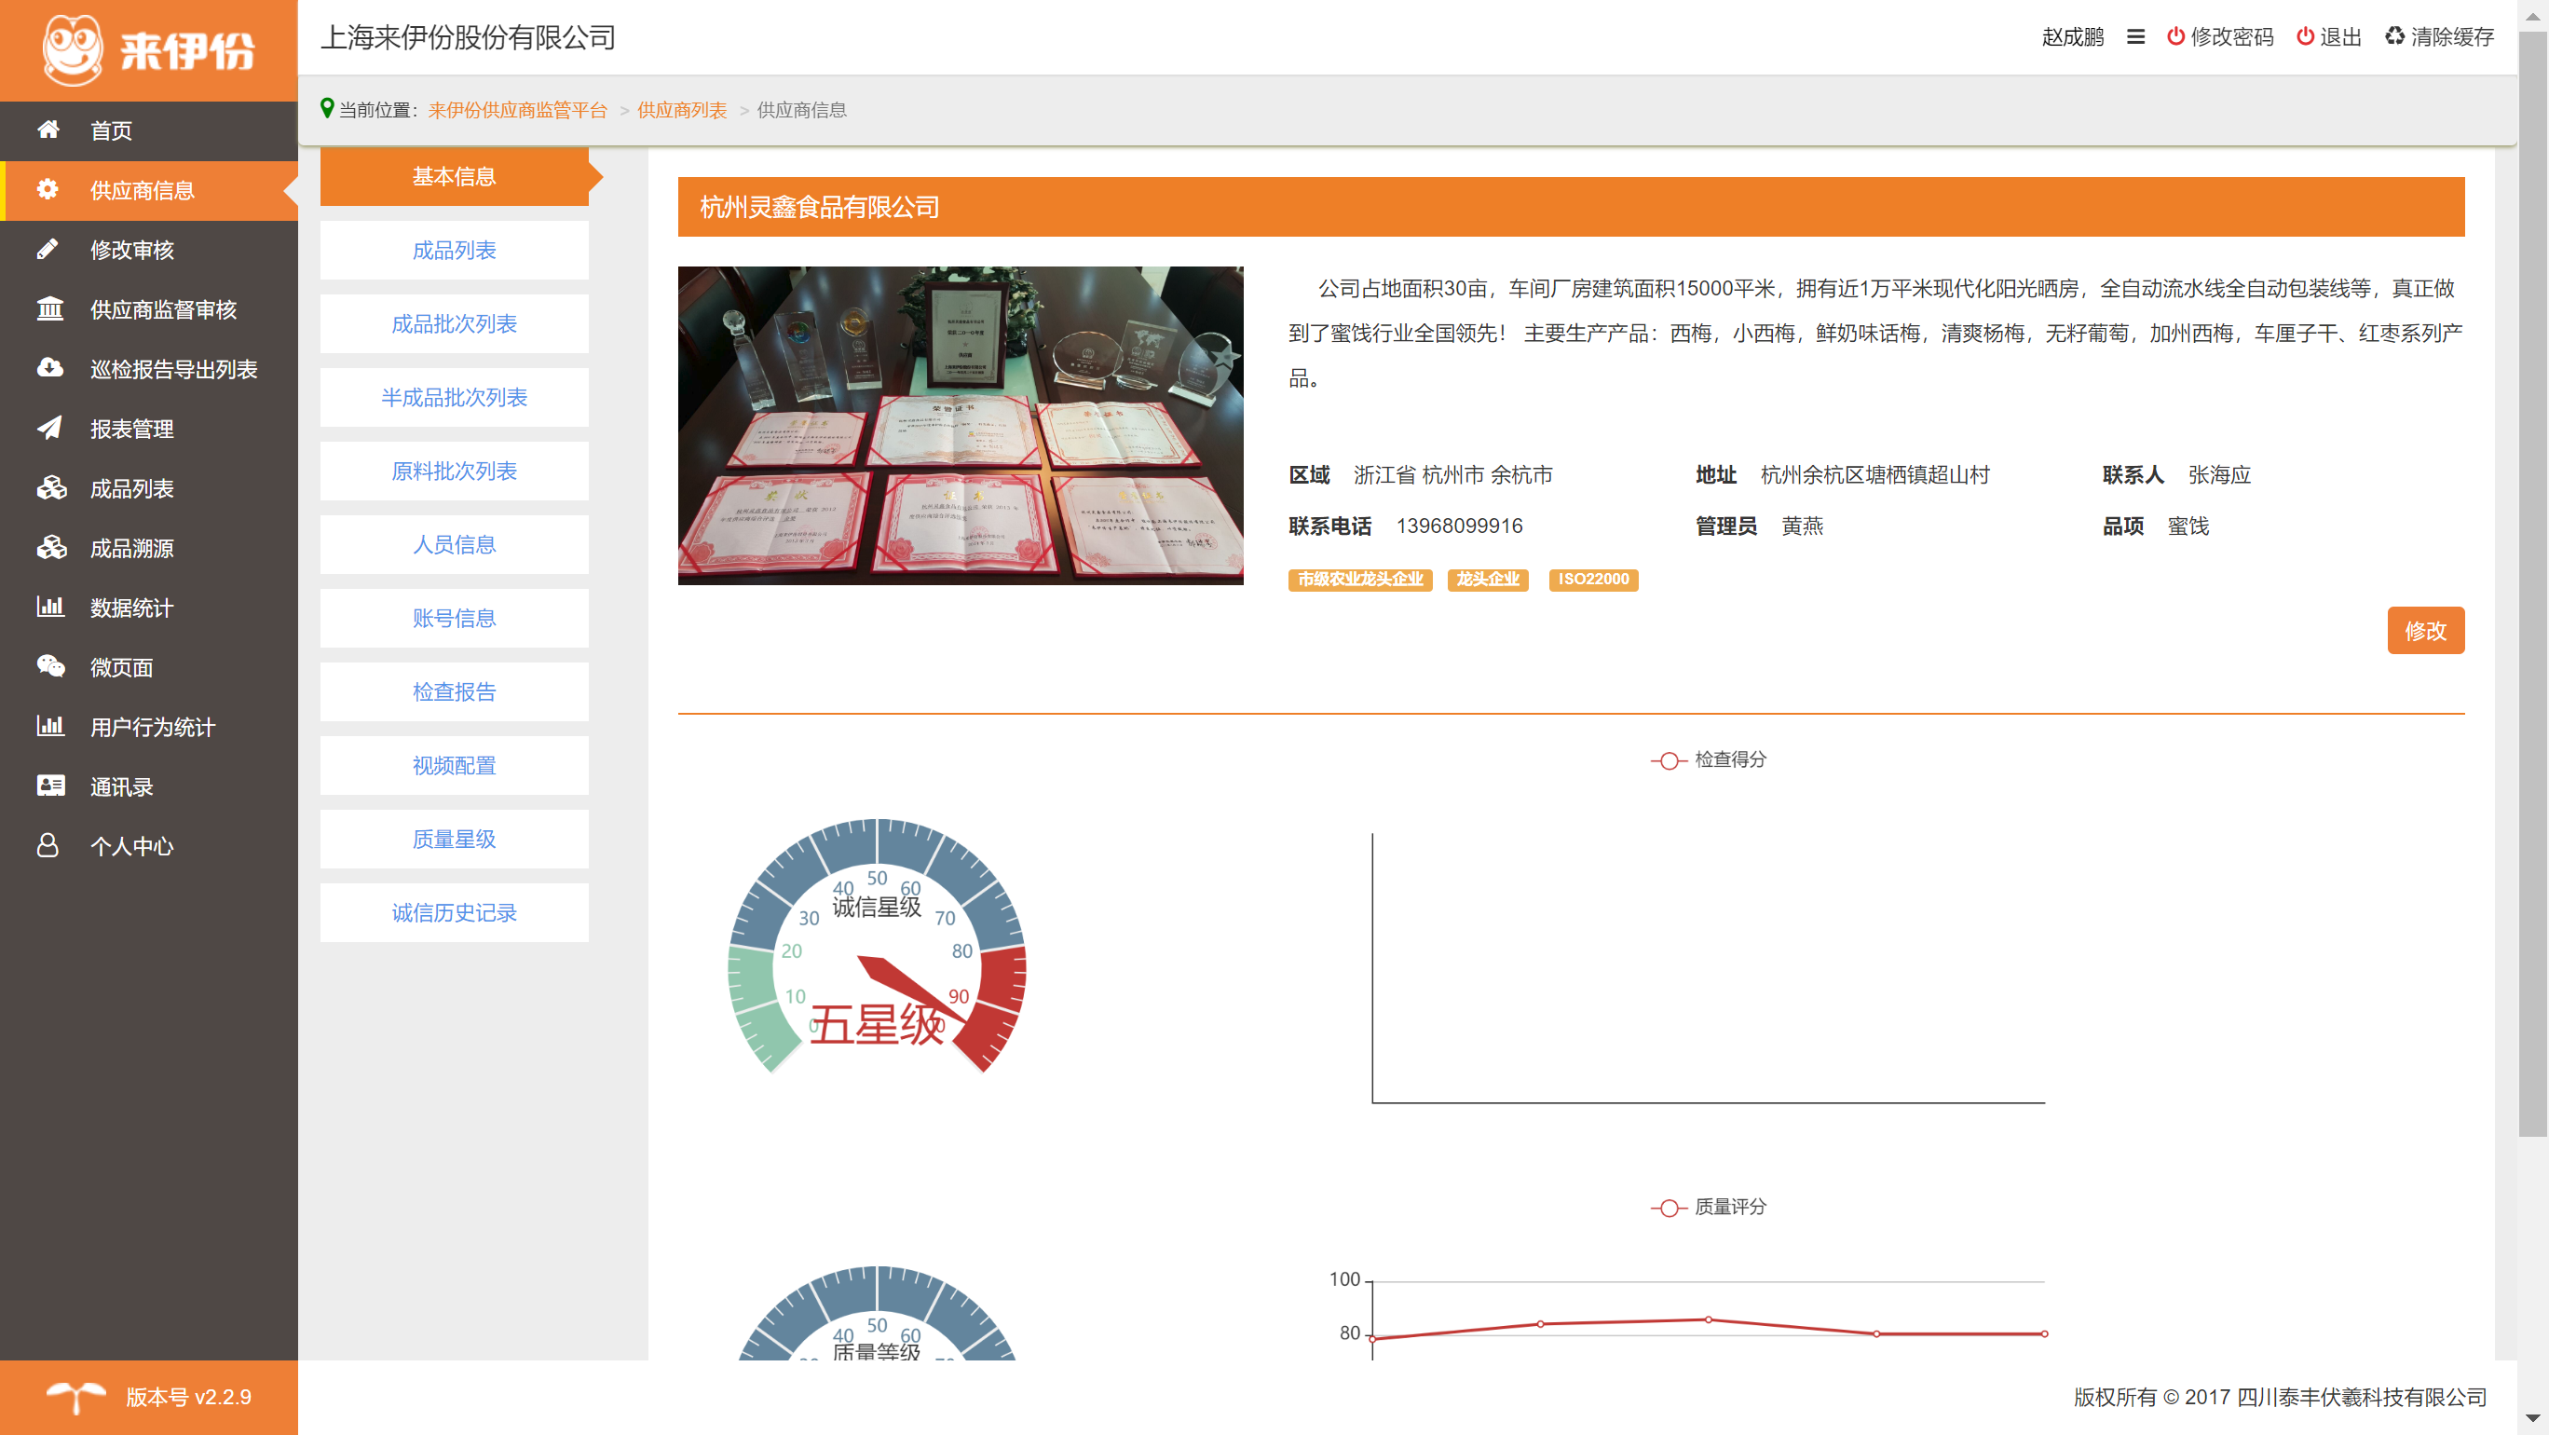Image resolution: width=2549 pixels, height=1435 pixels.
Task: Click the recycle icon for 清除缓存
Action: coord(2393,36)
